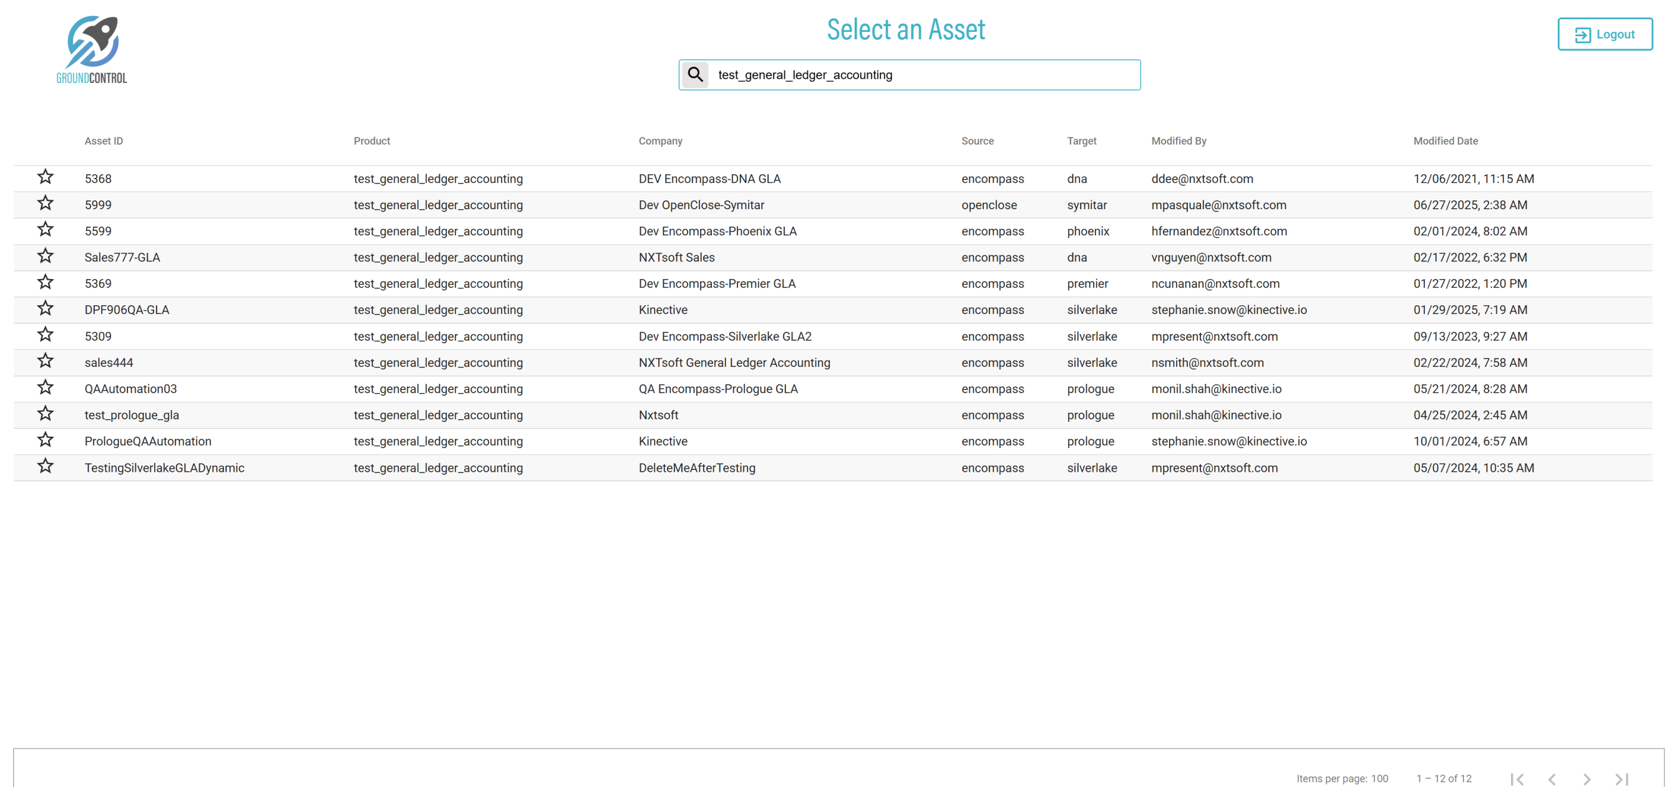This screenshot has width=1677, height=787.
Task: Click the next page chevron
Action: coord(1587,778)
